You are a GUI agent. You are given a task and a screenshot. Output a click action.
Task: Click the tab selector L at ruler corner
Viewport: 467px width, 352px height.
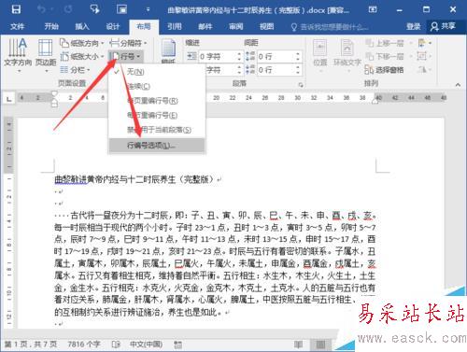pyautogui.click(x=9, y=99)
